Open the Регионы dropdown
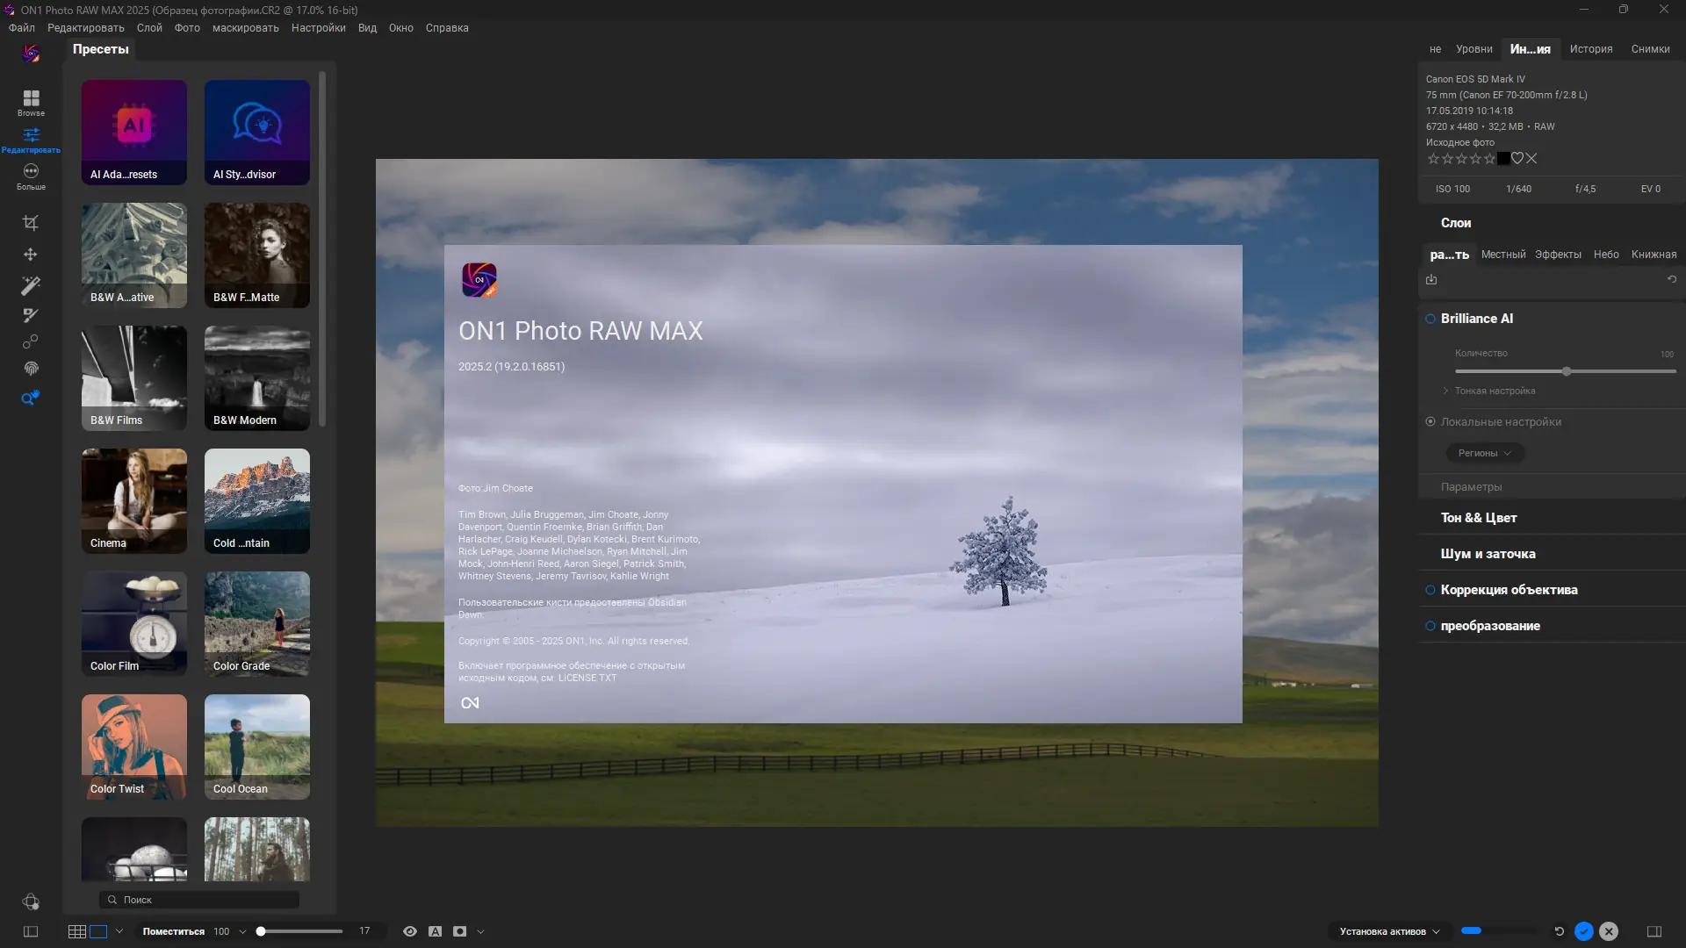 [1484, 453]
